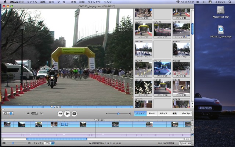Open the ウインドウ menu
Screen dimensions: 235x147
(x=94, y=2)
